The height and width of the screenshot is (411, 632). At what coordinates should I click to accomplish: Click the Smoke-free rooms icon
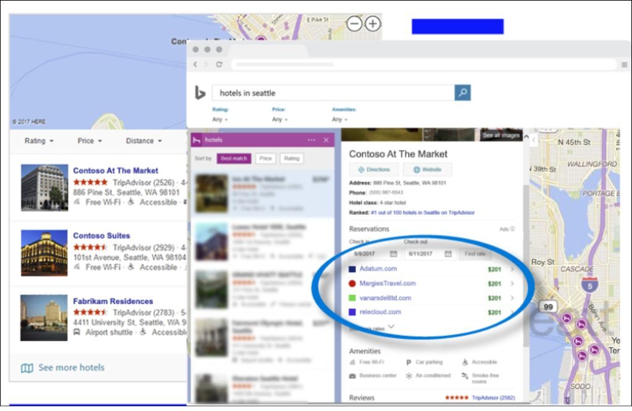[x=465, y=376]
